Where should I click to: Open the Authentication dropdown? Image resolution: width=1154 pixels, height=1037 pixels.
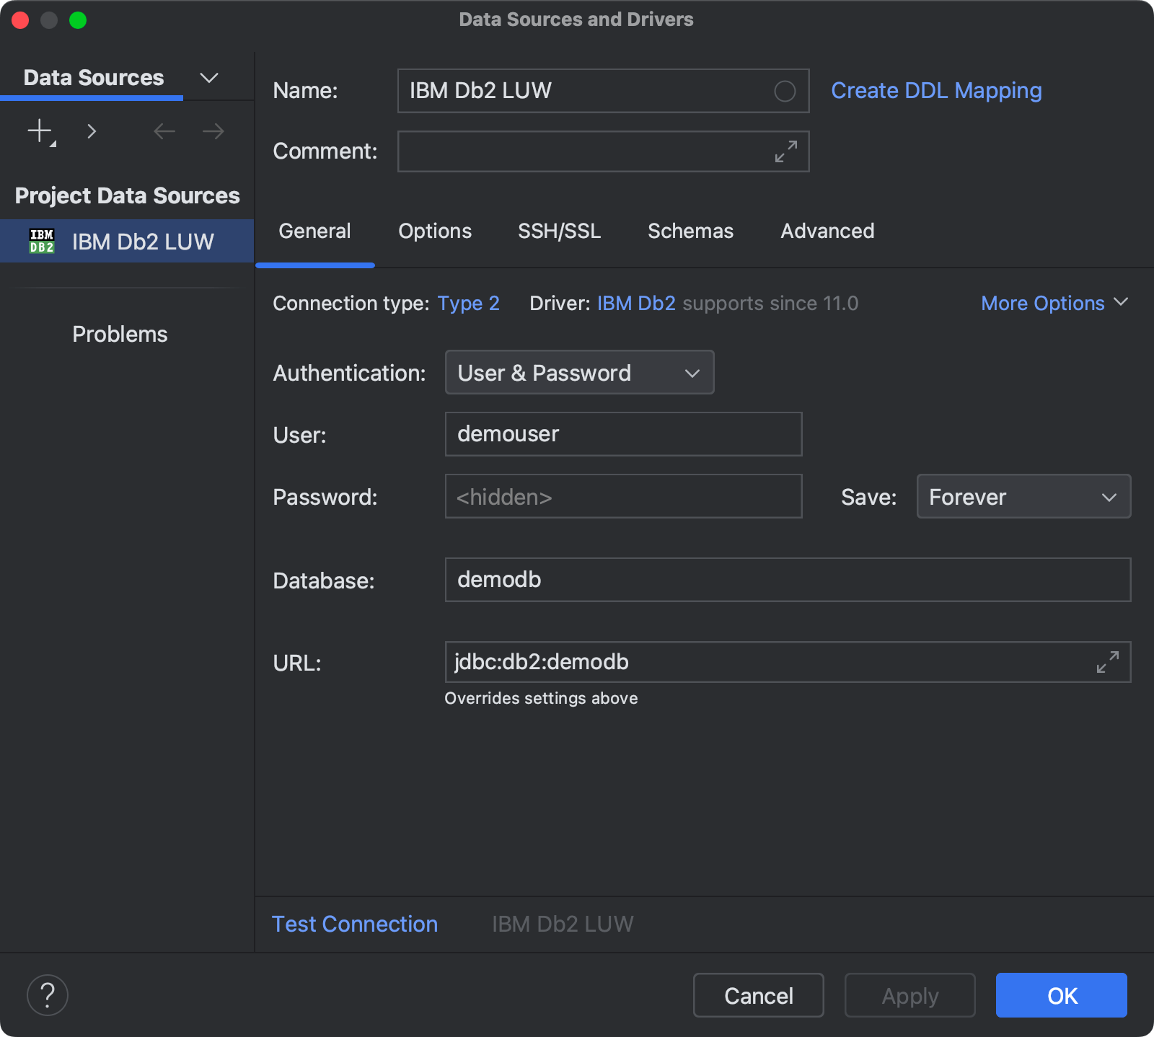tap(578, 372)
